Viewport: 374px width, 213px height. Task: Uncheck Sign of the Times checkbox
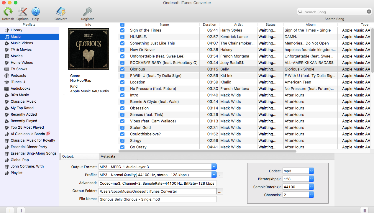coord(122,30)
